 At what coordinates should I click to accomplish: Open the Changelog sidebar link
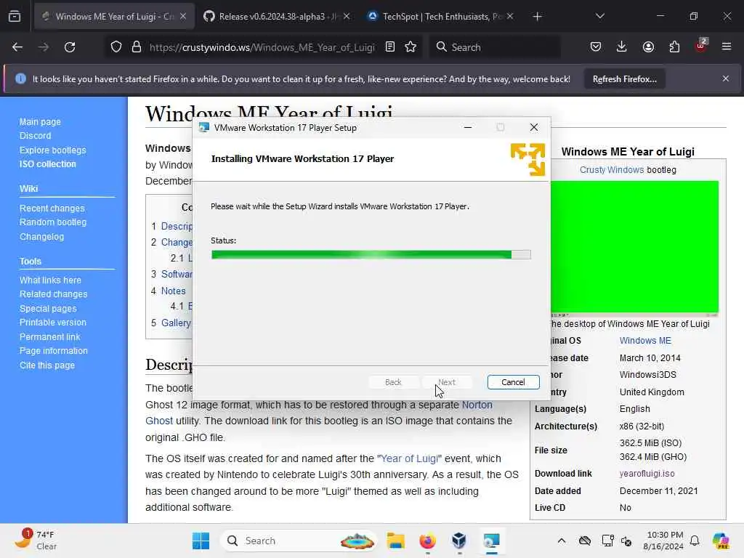tap(41, 236)
